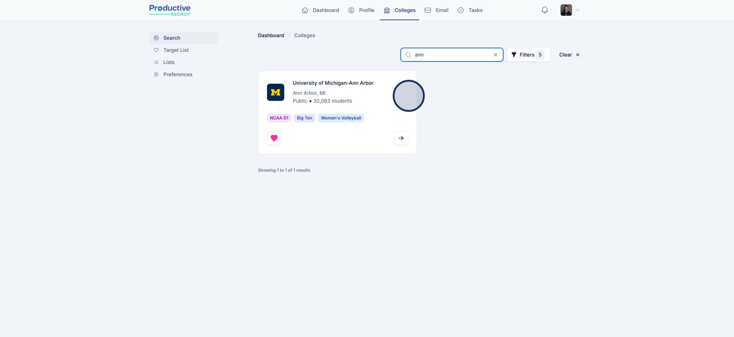Screen dimensions: 734x337
Task: Click the NCAA D1 tag
Action: [x=279, y=118]
